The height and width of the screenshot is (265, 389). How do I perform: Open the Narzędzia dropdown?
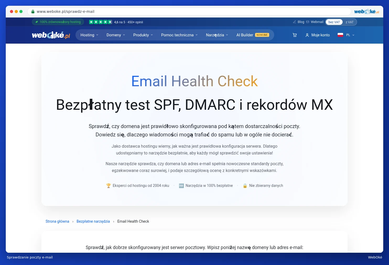point(217,35)
